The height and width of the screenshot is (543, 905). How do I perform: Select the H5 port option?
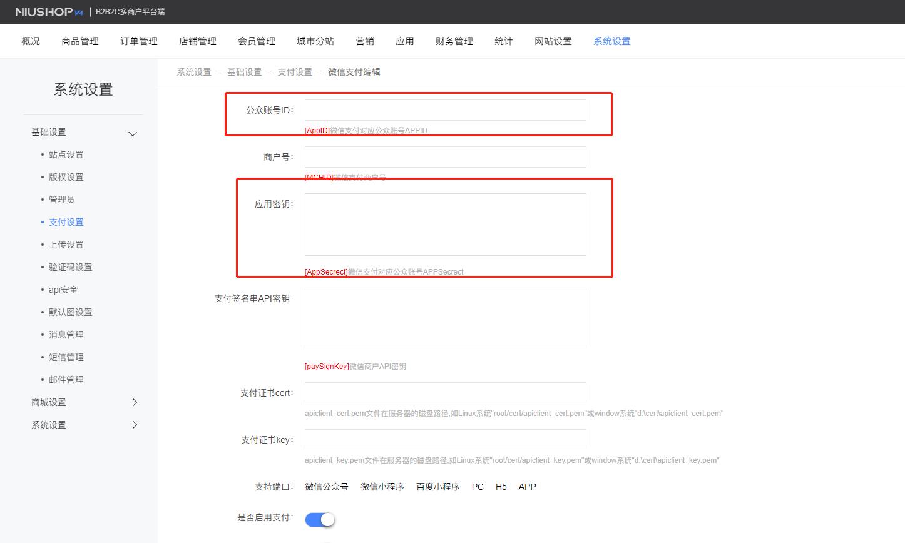point(501,487)
